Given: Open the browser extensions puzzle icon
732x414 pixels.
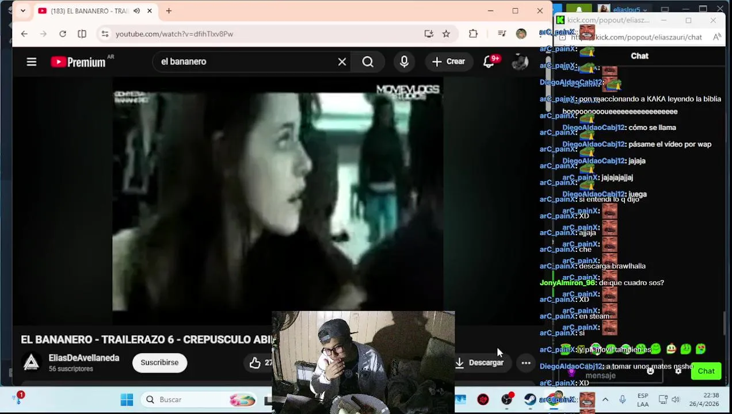Looking at the screenshot, I should pos(473,34).
